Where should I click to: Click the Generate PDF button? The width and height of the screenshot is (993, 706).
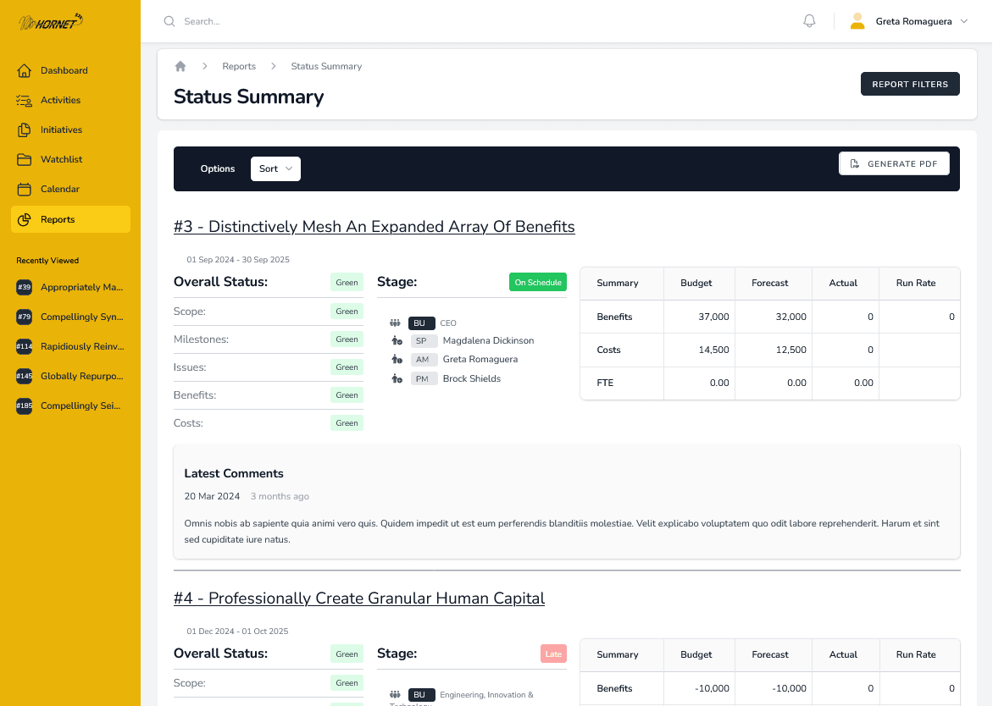[x=894, y=163]
